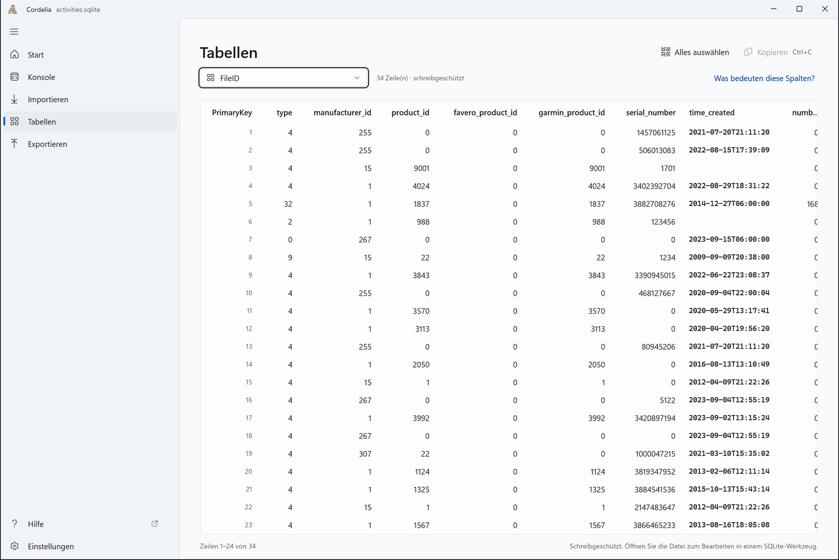The image size is (839, 560).
Task: Open the 'Was bedeuten diese Spalten?' link
Action: click(x=764, y=78)
